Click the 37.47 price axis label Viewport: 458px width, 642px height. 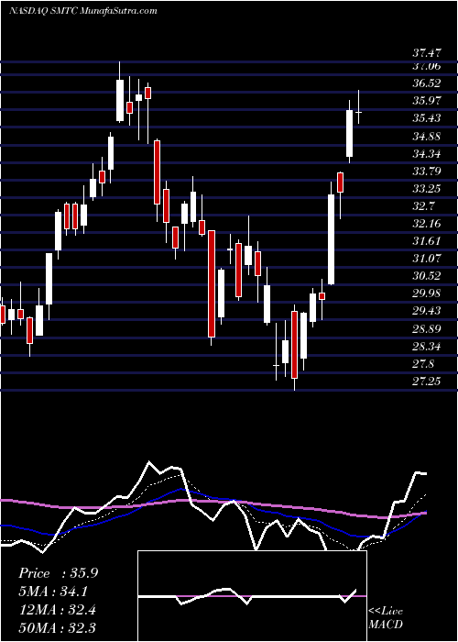tap(427, 53)
